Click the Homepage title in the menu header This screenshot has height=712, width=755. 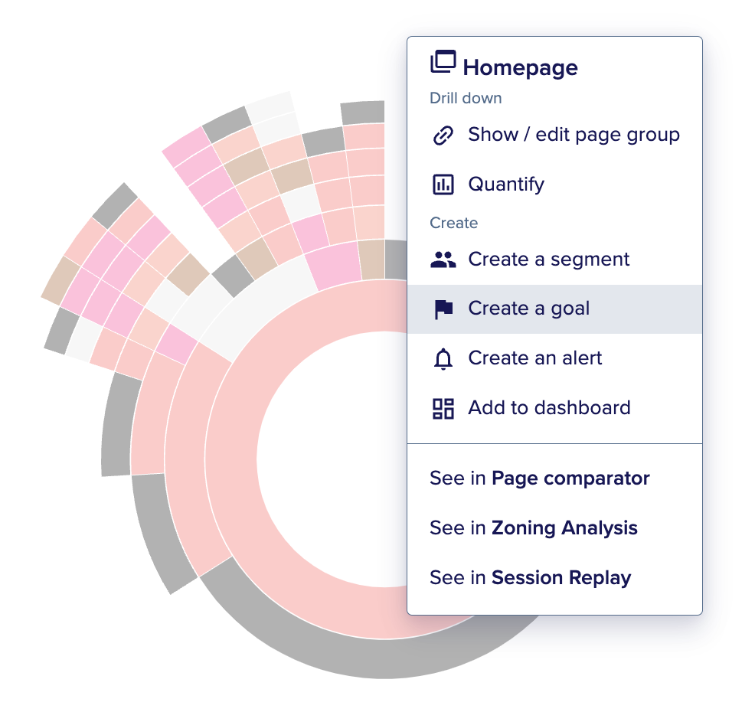[521, 67]
